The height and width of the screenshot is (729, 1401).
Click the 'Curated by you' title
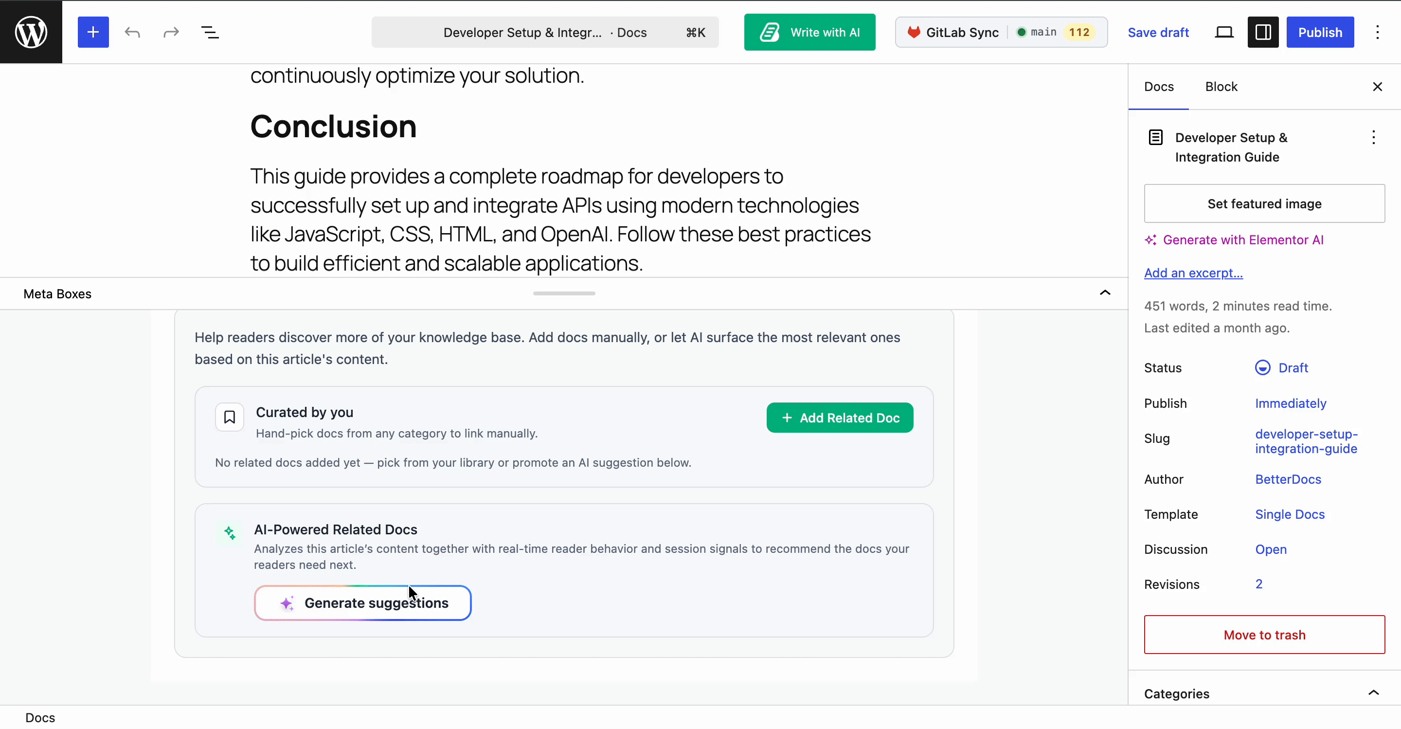click(x=305, y=412)
